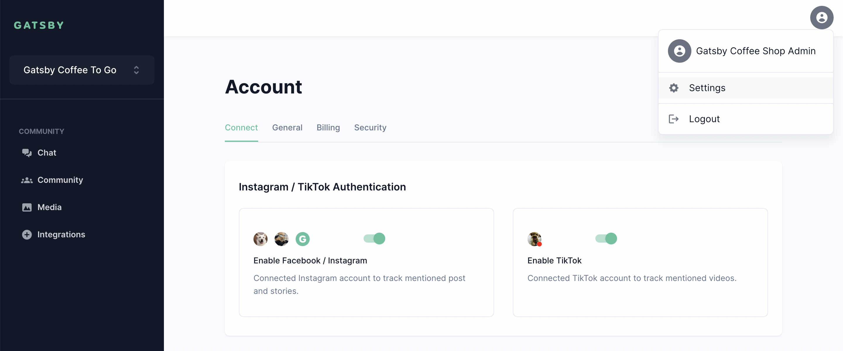This screenshot has height=351, width=843.
Task: Click the Community people icon
Action: [27, 180]
